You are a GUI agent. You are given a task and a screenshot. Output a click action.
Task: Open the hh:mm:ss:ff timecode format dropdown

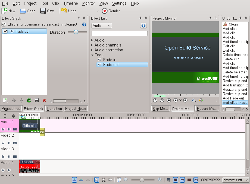(x=235, y=180)
